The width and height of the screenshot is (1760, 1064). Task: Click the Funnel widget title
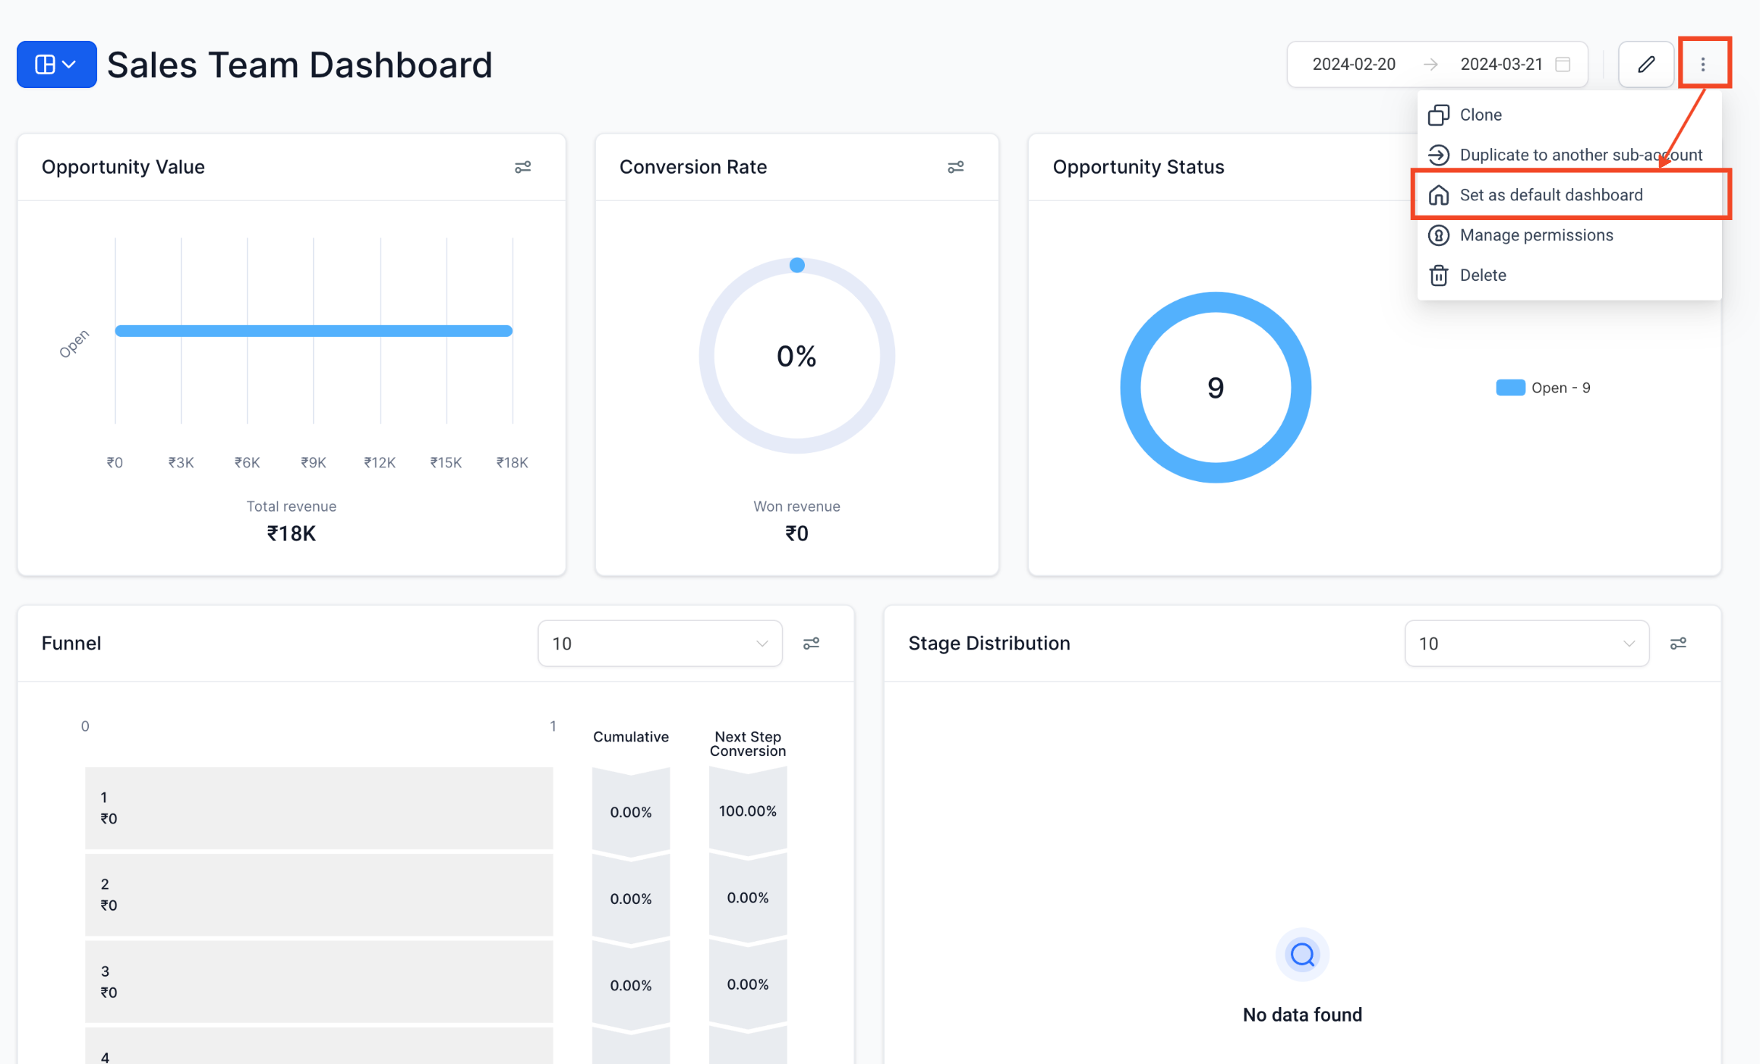click(71, 644)
